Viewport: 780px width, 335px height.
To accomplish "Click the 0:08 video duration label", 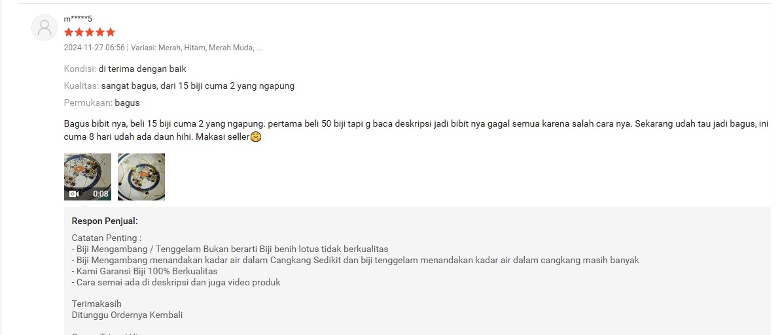I will [101, 193].
